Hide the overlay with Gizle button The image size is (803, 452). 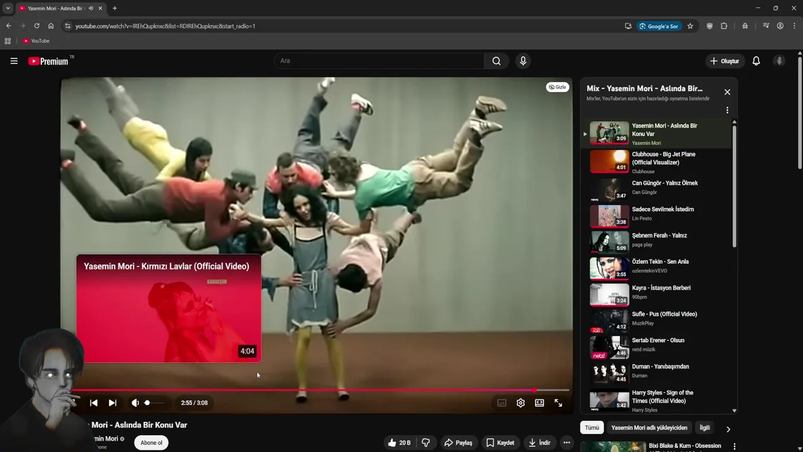coord(557,87)
